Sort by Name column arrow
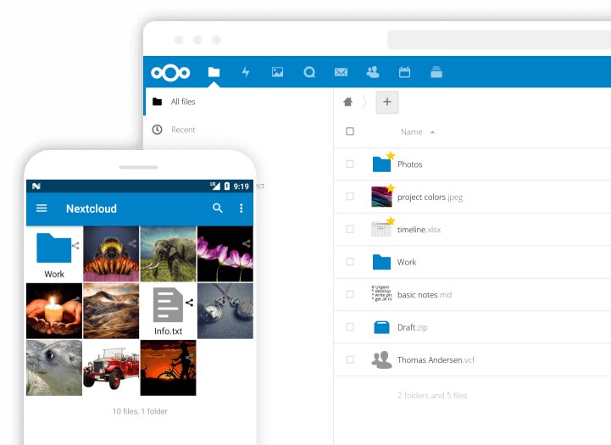Image resolution: width=611 pixels, height=445 pixels. tap(432, 132)
